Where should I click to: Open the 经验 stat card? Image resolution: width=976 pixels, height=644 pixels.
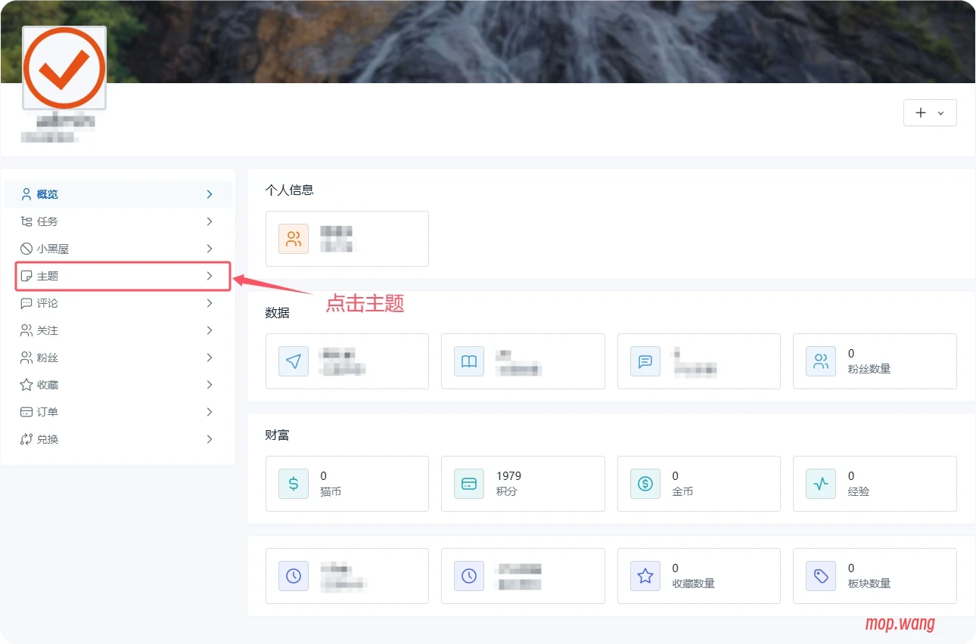point(874,484)
